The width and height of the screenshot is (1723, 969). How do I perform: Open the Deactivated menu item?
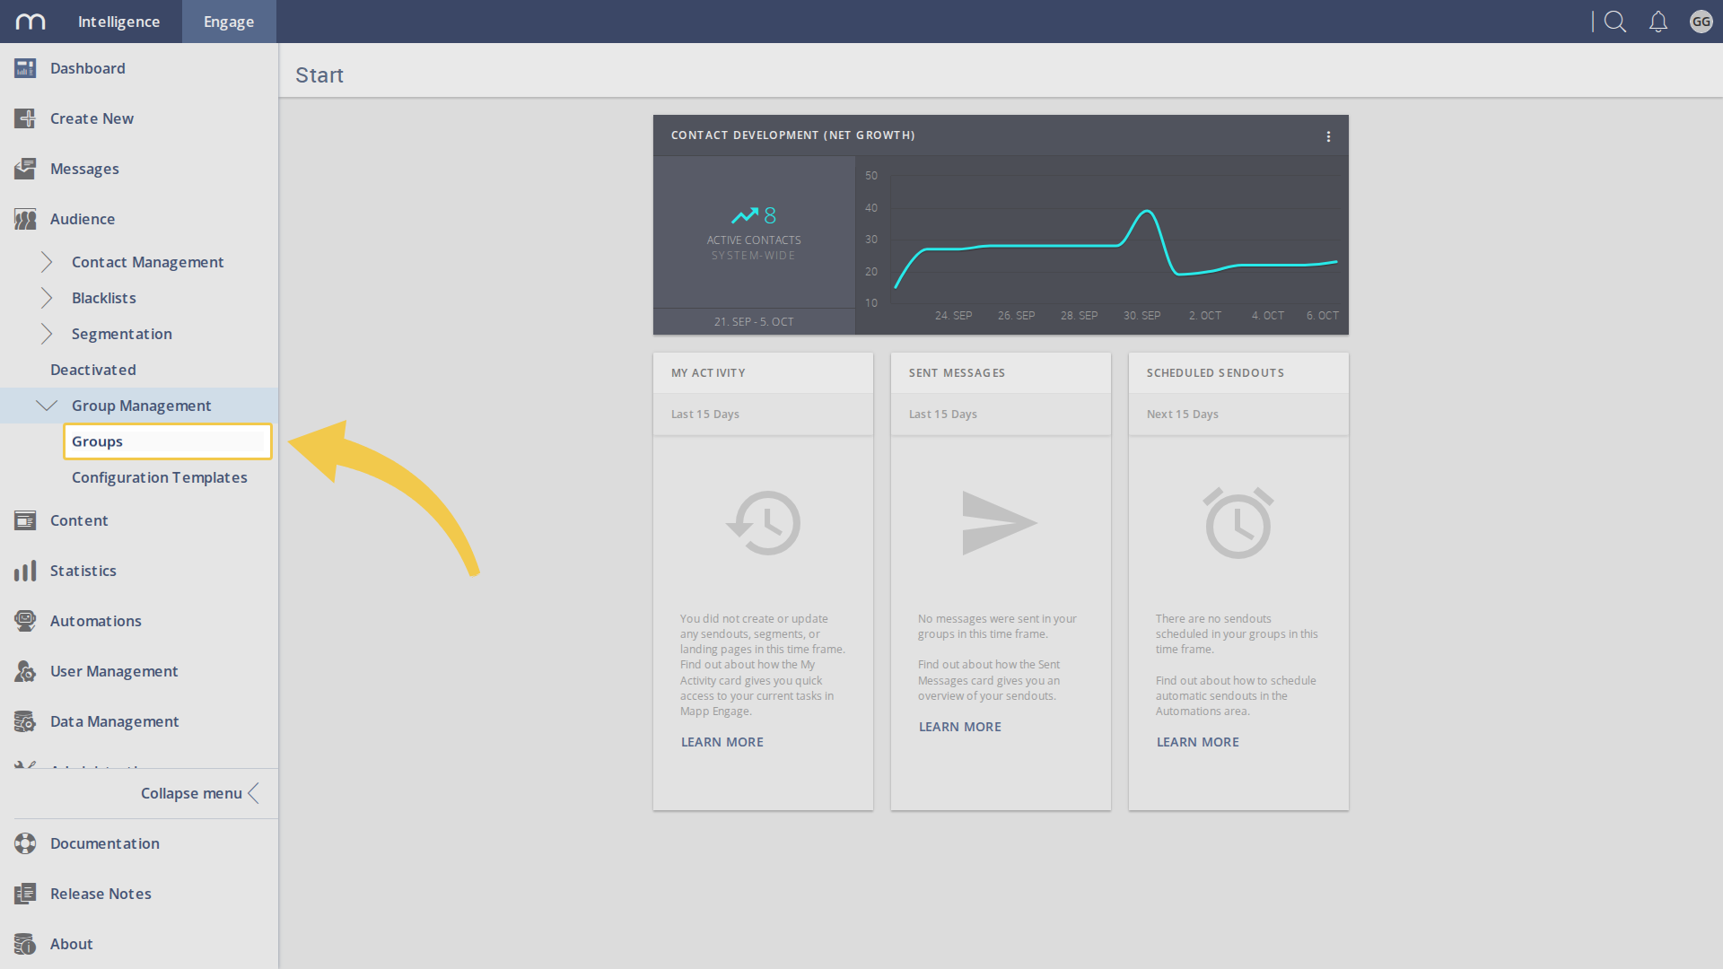pos(93,370)
